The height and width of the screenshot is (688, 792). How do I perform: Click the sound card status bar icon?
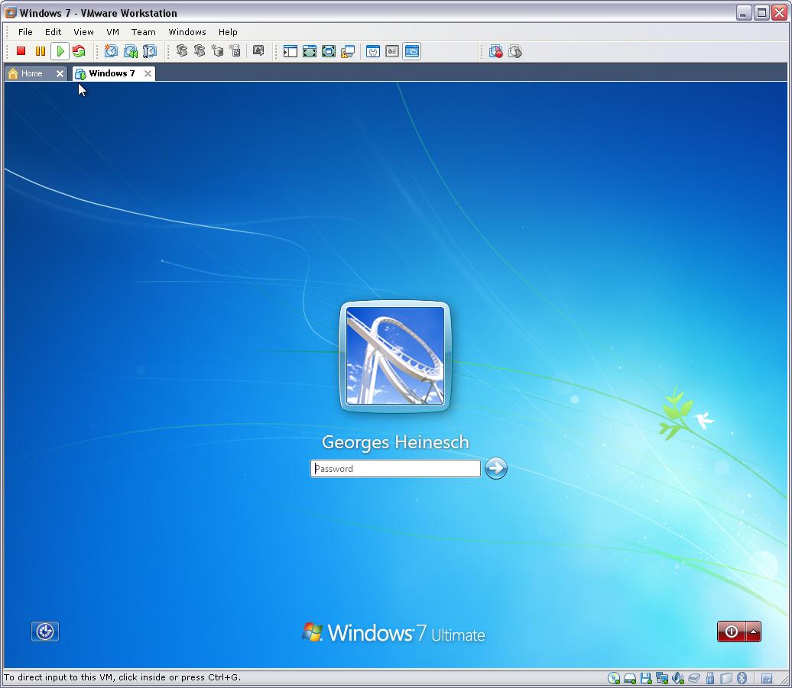click(x=678, y=678)
